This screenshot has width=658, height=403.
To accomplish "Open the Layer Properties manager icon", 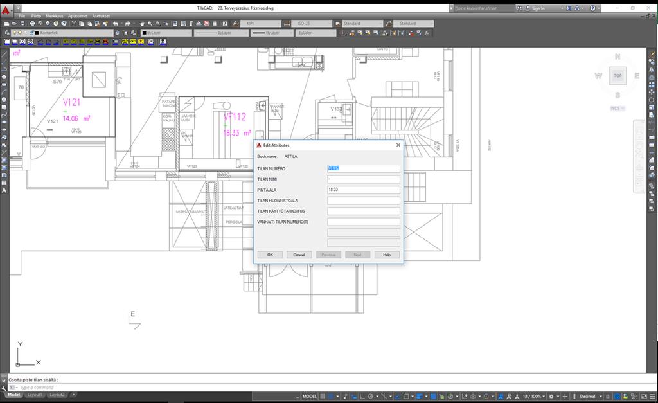I will click(x=6, y=33).
